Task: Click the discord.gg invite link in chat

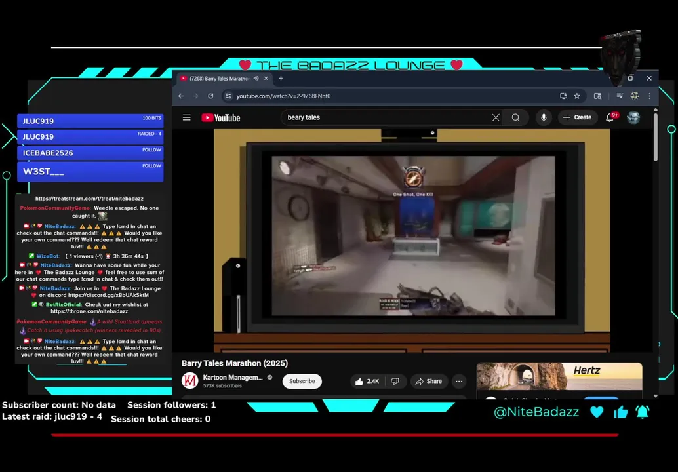Action: coord(108,295)
